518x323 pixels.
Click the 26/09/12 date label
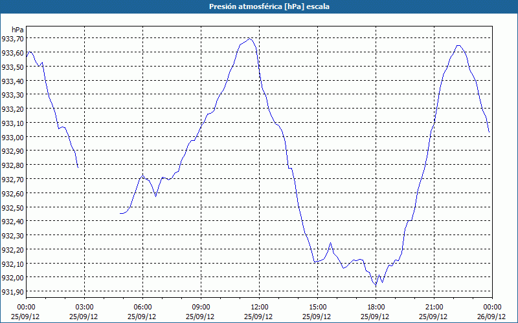coord(491,317)
